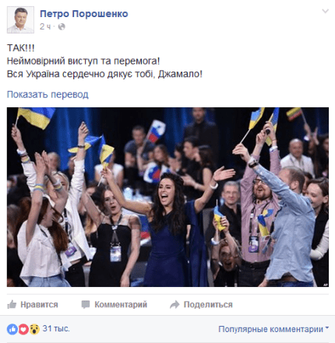Open the Петро Порошенко profile name link
Screen dimensions: 335x343
(84, 14)
